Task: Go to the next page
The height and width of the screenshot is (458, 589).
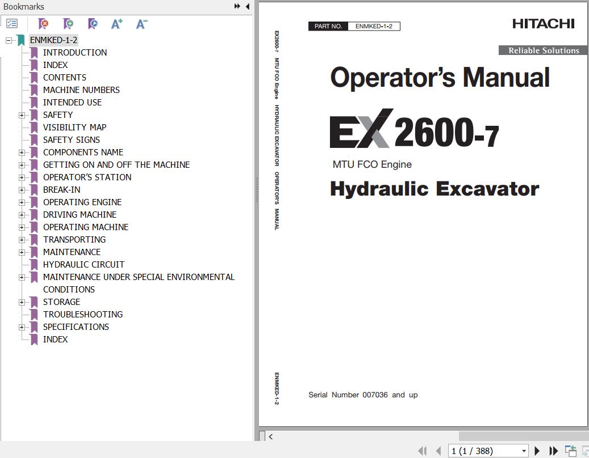Action: pos(537,451)
